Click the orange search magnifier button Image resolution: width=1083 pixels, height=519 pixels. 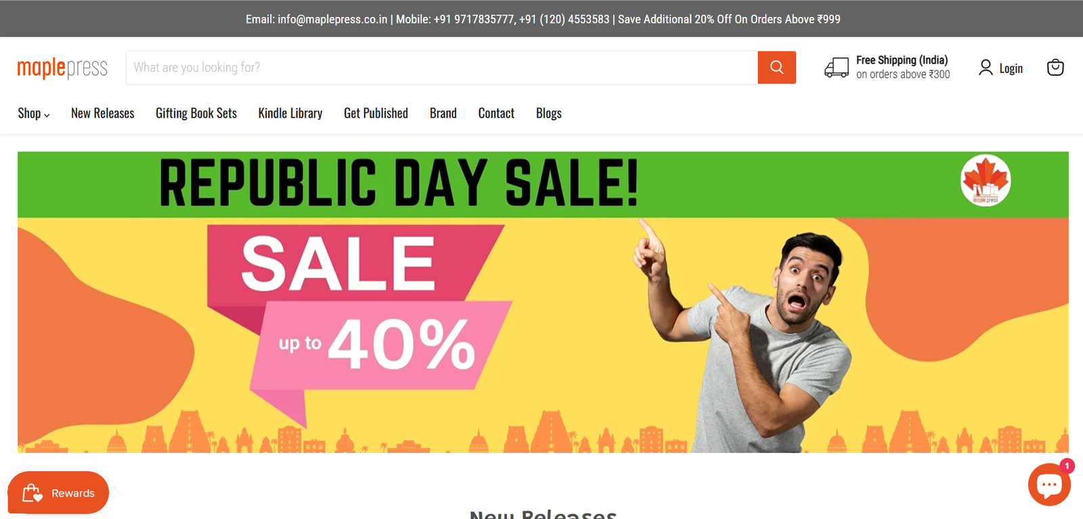pyautogui.click(x=776, y=68)
